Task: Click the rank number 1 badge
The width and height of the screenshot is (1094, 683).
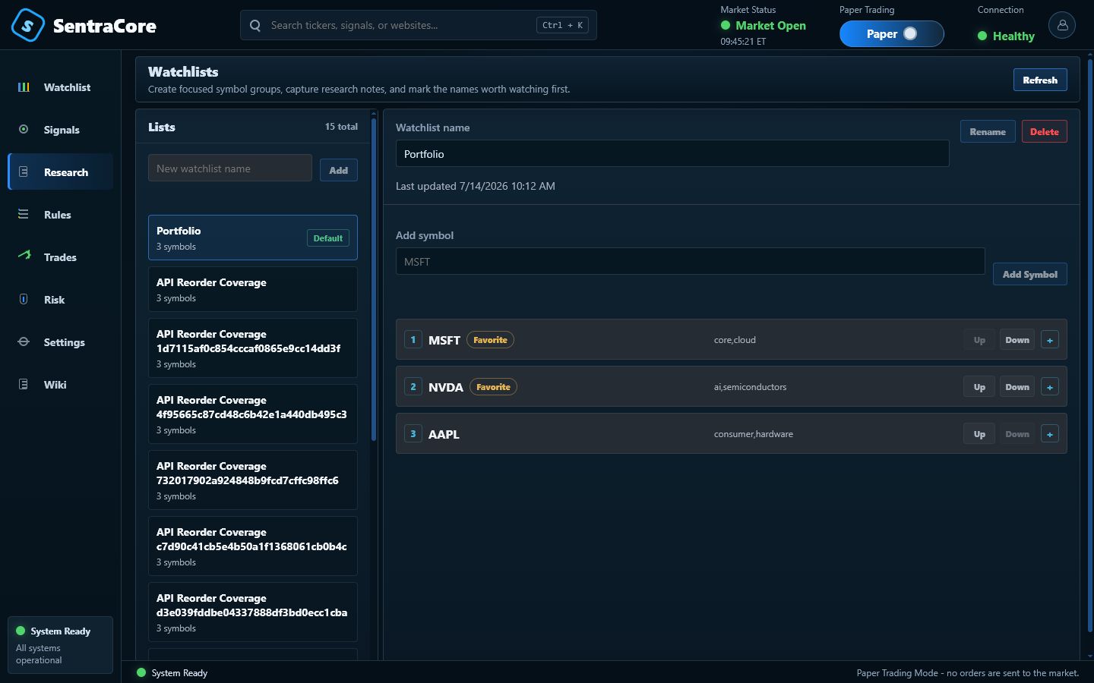Action: (x=413, y=340)
